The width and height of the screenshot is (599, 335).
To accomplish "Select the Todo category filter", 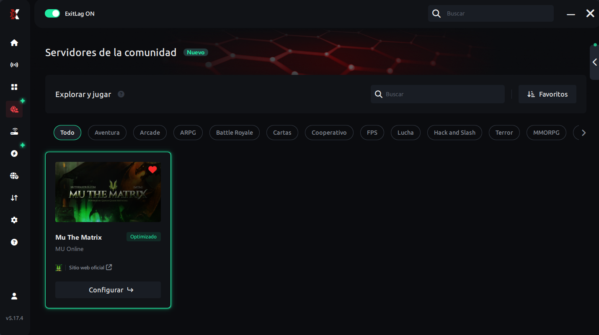I will point(67,133).
